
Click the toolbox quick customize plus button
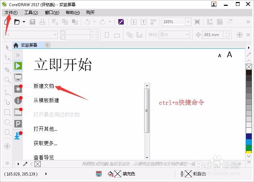pos(7,146)
